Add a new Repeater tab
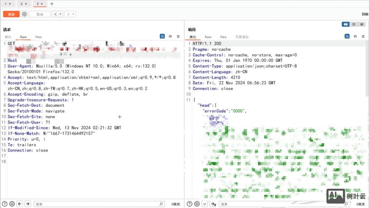This screenshot has height=208, width=369. click(x=52, y=4)
